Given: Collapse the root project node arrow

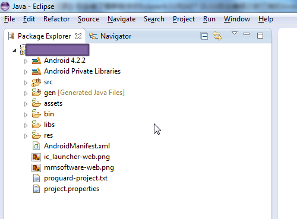Looking at the screenshot, I should click(x=14, y=51).
